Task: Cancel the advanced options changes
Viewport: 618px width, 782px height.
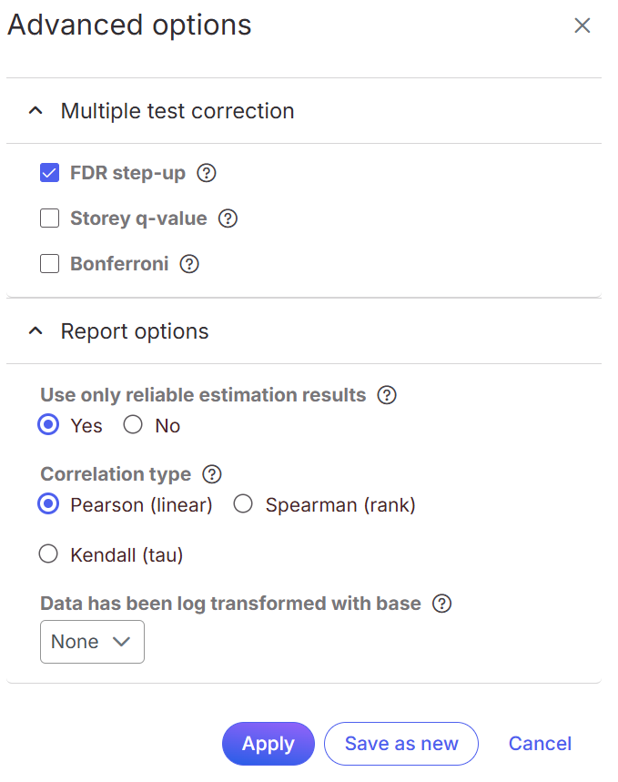Action: [x=540, y=744]
